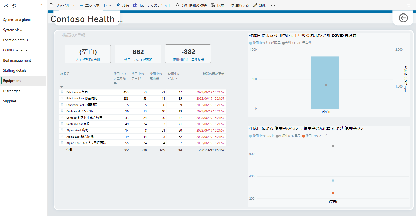Click the 合計 total row label
The image size is (416, 216).
point(69,150)
